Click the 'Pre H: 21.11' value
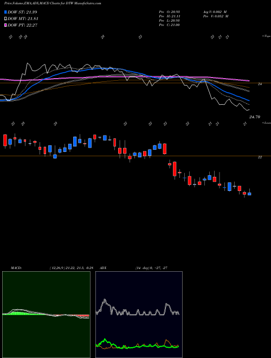 coord(169,16)
